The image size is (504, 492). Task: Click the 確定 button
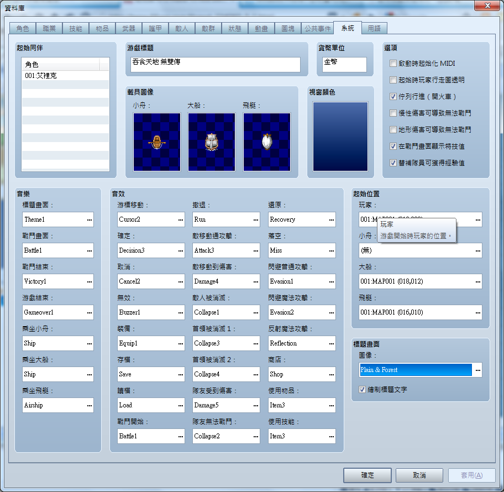pos(368,475)
